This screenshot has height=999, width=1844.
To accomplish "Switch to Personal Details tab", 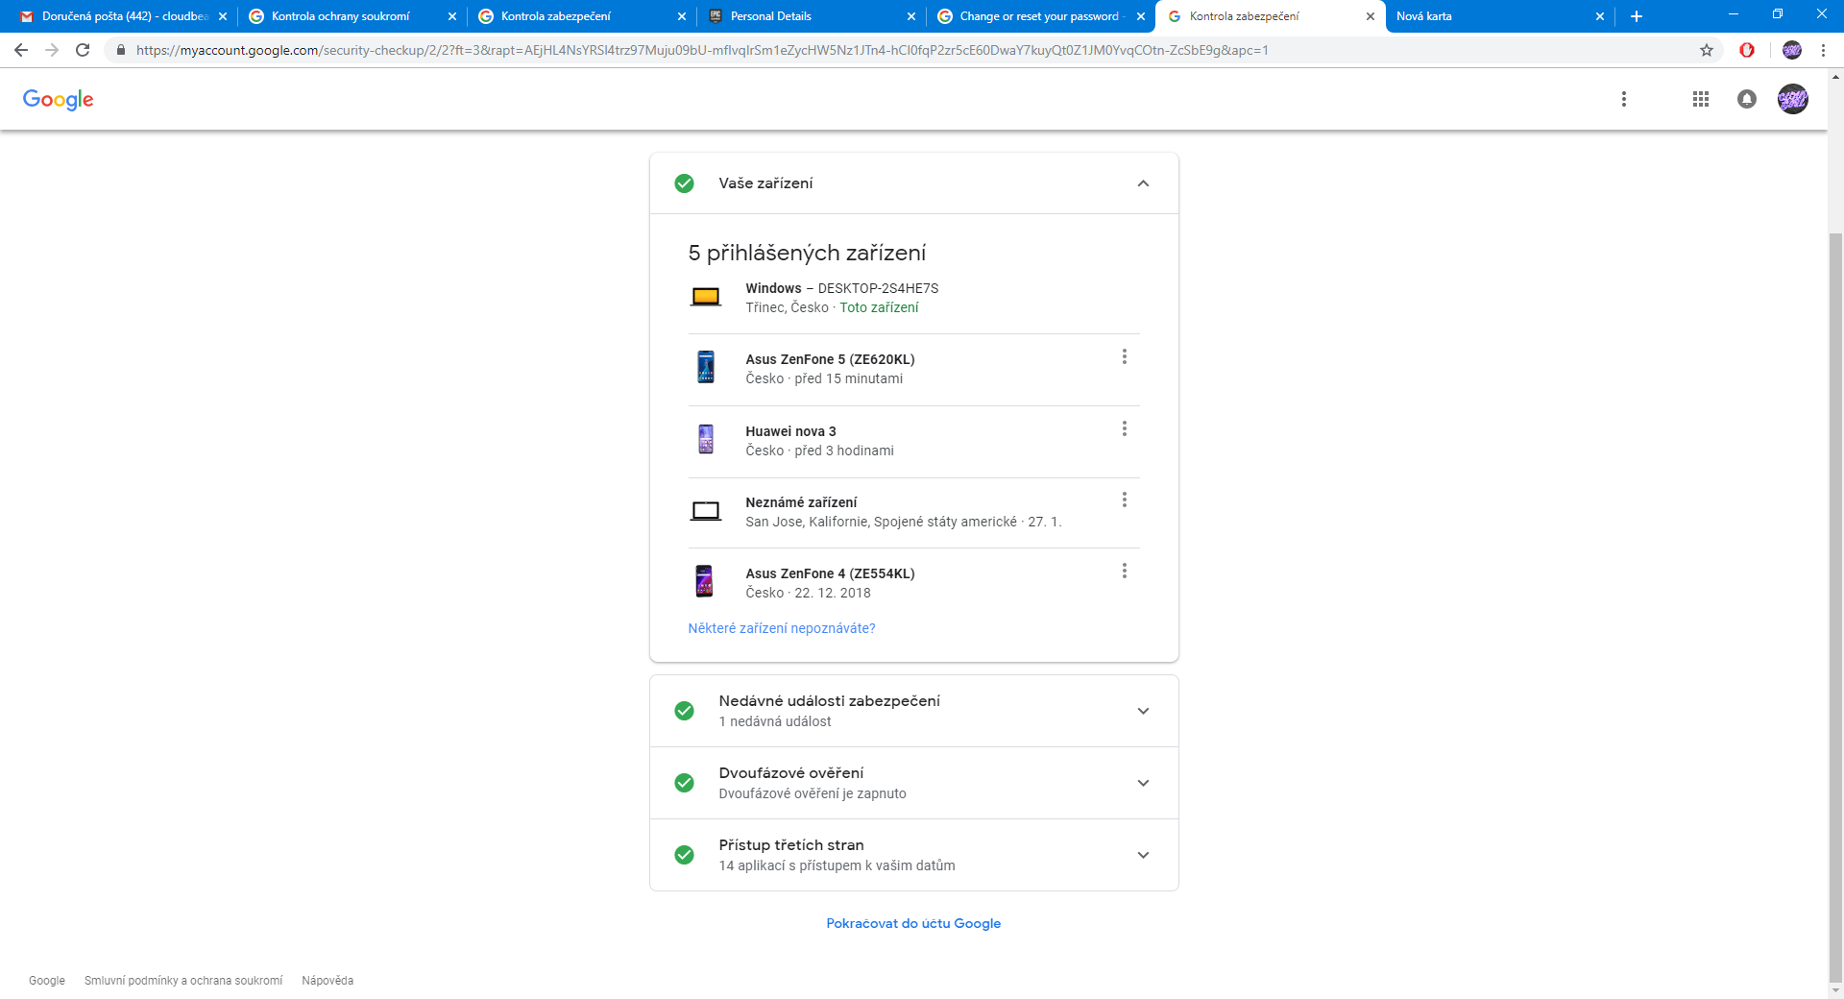I will [x=770, y=16].
